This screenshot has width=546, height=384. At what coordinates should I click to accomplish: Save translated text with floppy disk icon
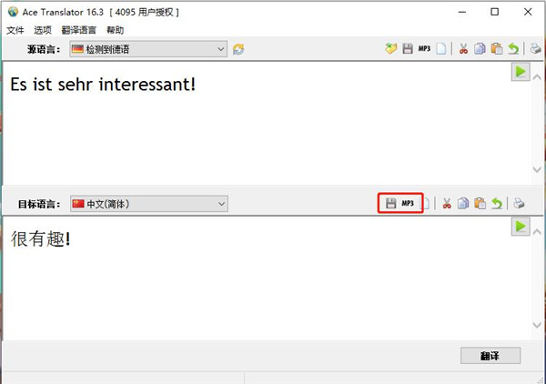pyautogui.click(x=390, y=203)
